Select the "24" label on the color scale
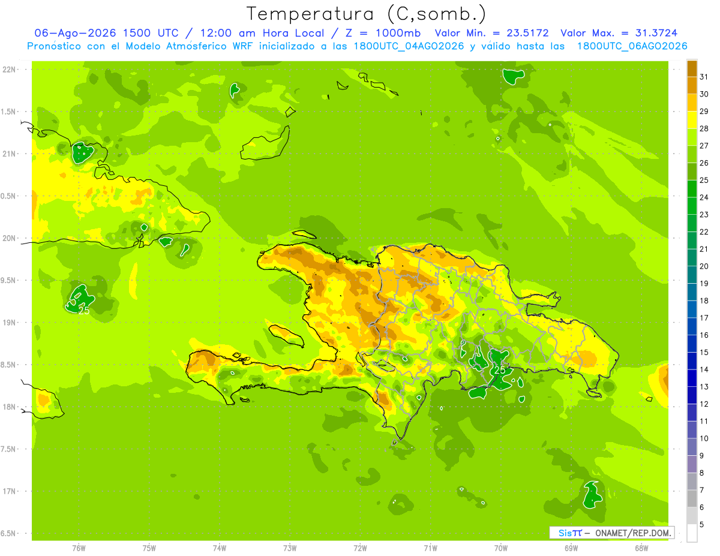Image resolution: width=720 pixels, height=556 pixels. pos(704,197)
